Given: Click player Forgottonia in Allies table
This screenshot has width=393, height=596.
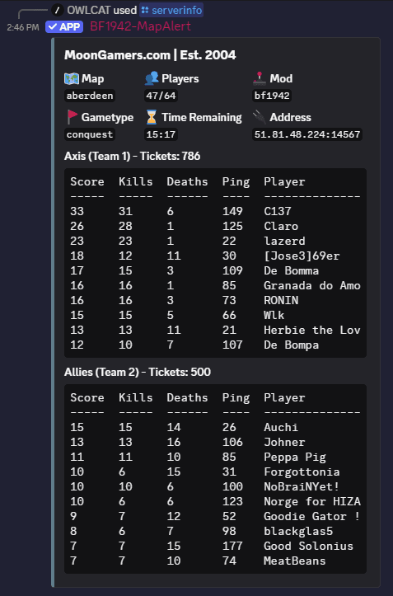Looking at the screenshot, I should (x=302, y=472).
